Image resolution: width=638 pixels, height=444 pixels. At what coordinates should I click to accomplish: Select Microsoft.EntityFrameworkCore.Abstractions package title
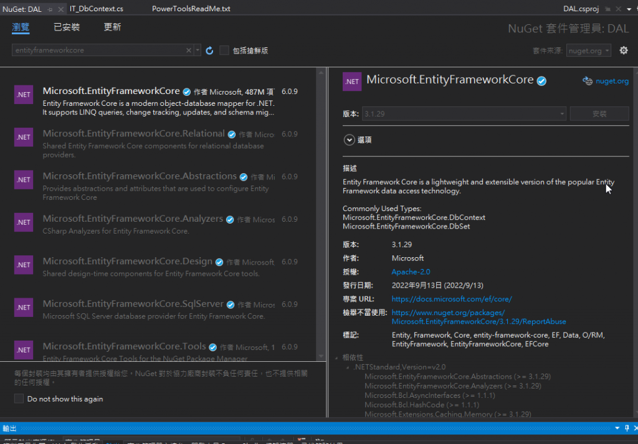(140, 176)
